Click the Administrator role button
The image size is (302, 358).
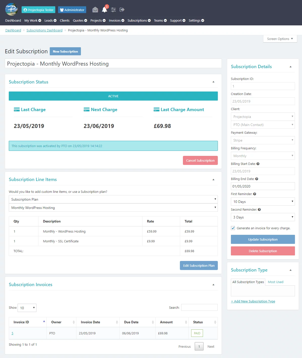point(72,10)
